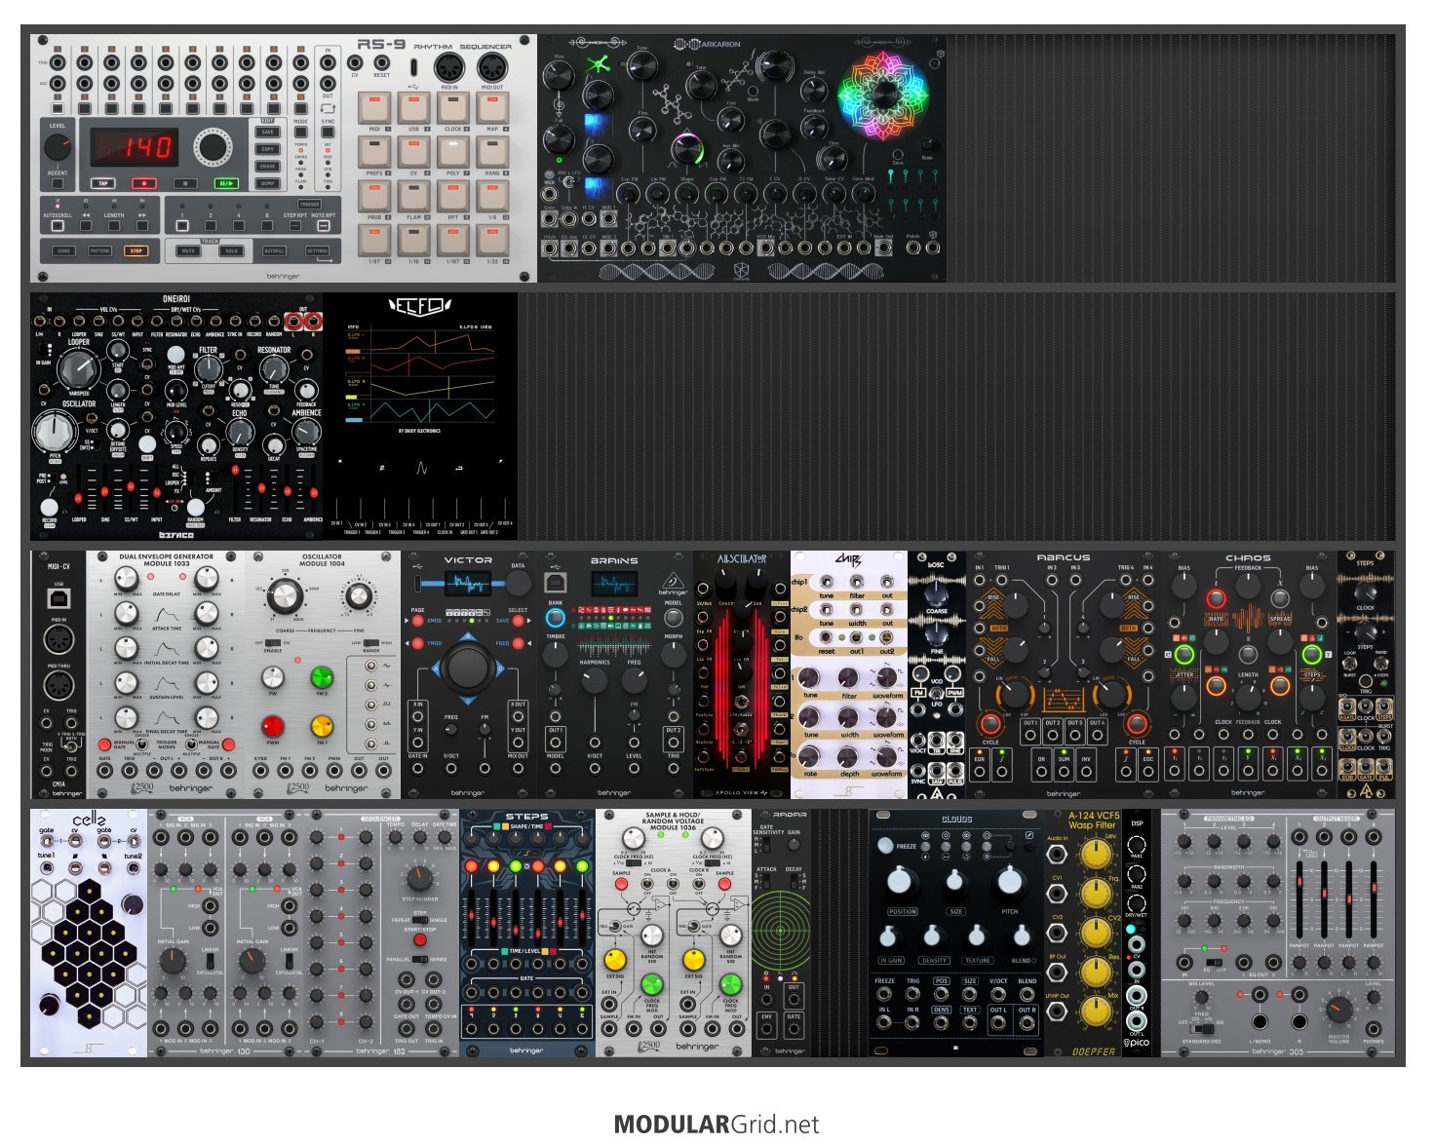This screenshot has width=1435, height=1145.
Task: Click the USB port on the Brains module
Action: pyautogui.click(x=556, y=583)
